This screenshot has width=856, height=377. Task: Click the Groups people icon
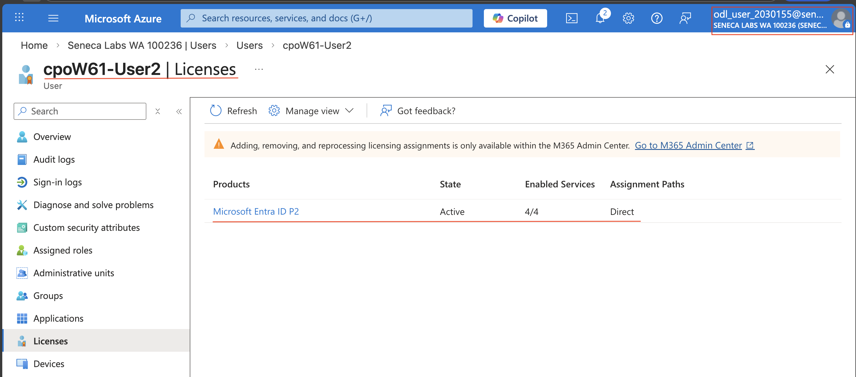tap(22, 296)
